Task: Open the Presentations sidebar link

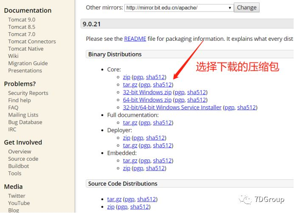Action: coord(25,71)
